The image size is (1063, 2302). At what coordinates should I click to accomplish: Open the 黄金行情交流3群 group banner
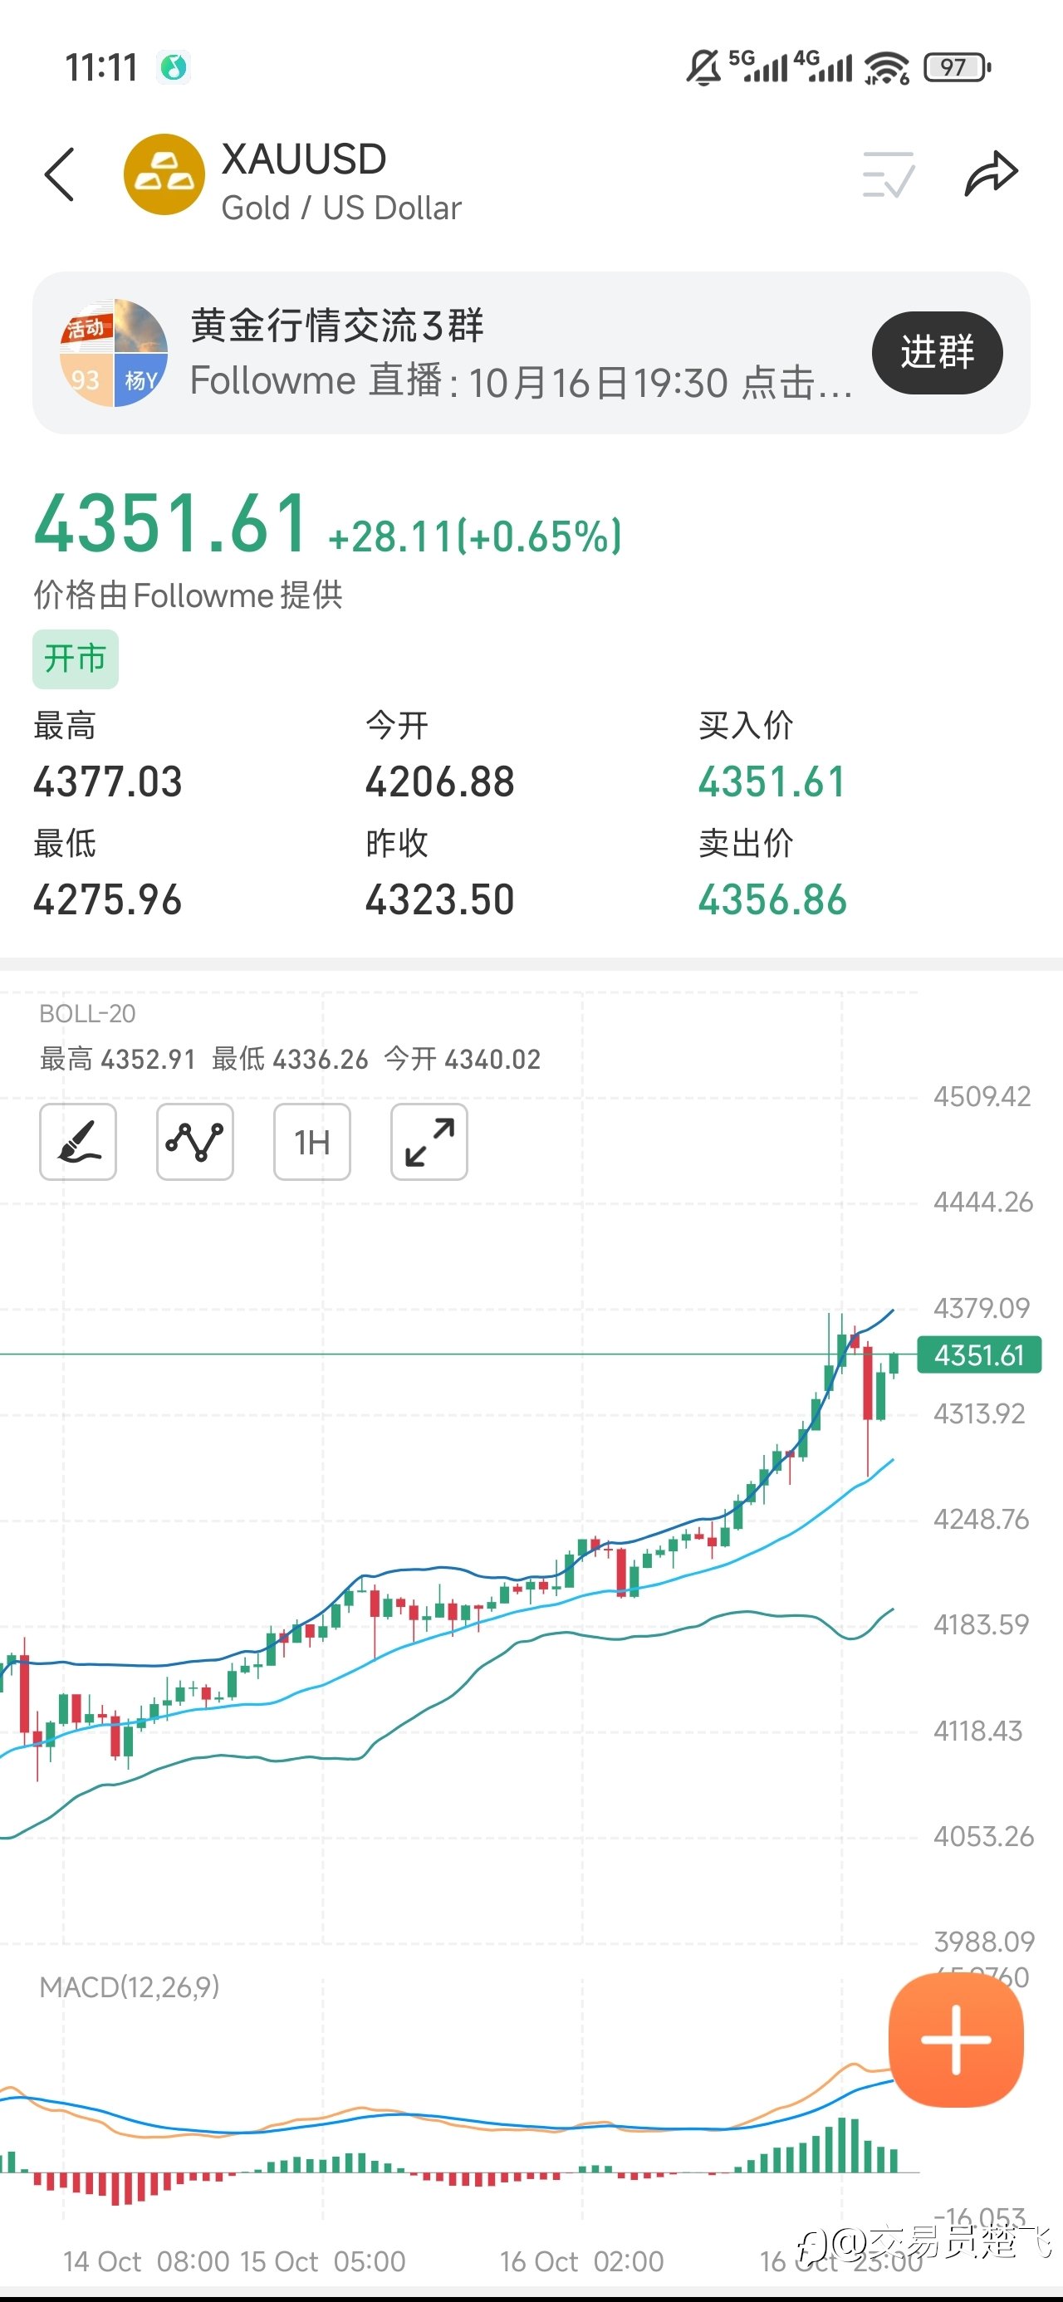tap(518, 353)
